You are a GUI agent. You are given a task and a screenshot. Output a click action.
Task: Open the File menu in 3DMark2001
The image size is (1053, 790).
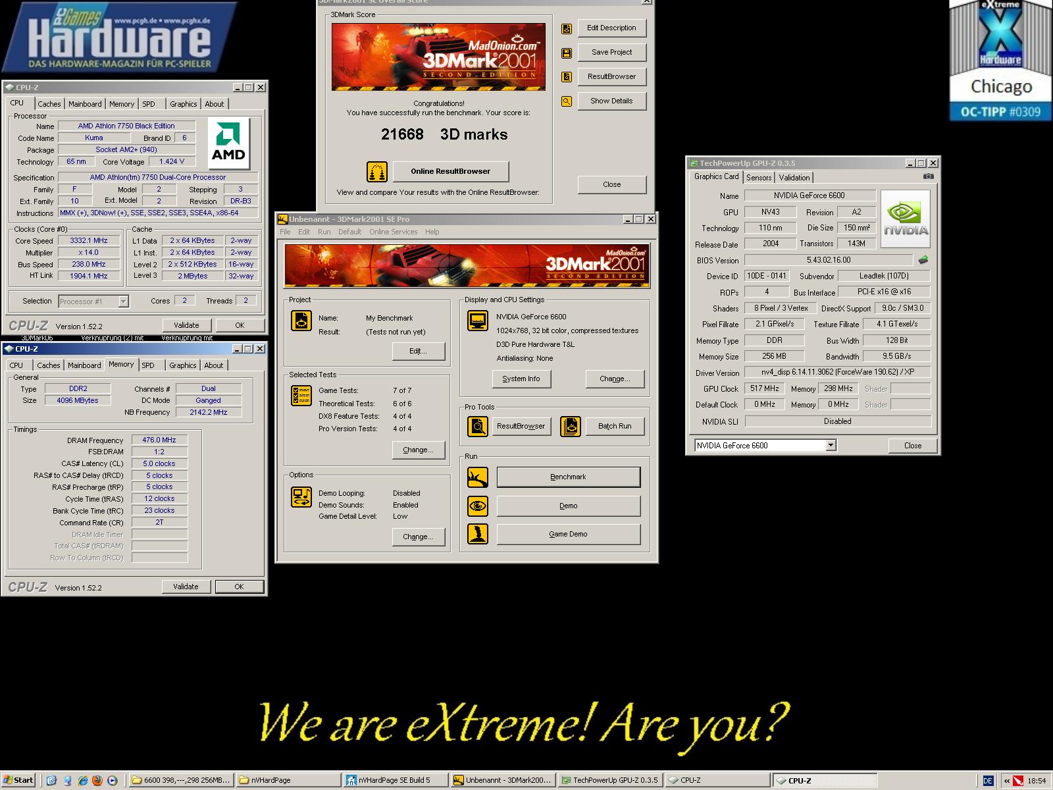click(x=285, y=232)
